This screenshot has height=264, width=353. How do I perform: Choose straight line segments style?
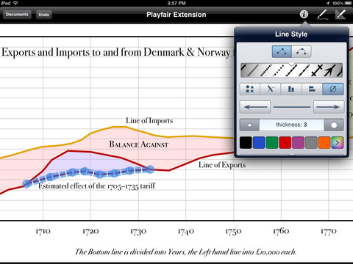coord(282,51)
